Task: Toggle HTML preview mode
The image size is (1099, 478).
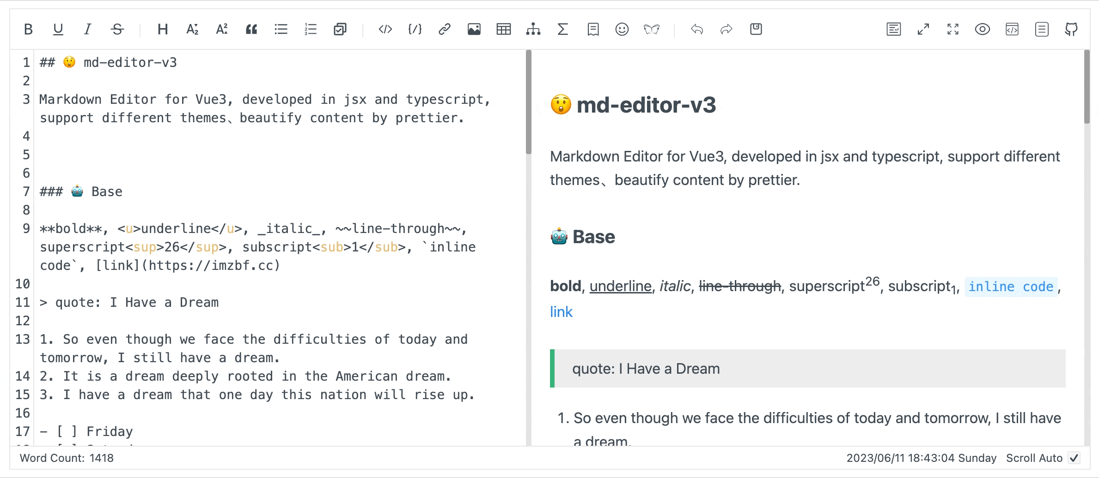Action: pyautogui.click(x=1012, y=30)
